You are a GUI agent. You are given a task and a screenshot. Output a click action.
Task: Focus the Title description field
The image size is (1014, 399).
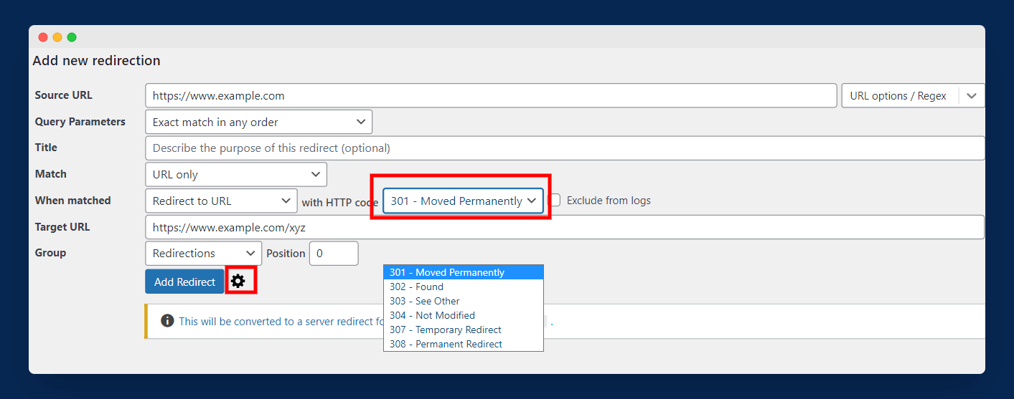click(x=564, y=148)
